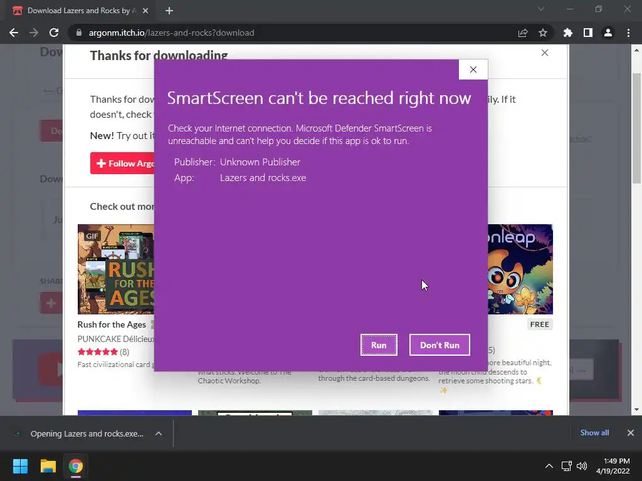Close the Download Lazers and Rocks tab
Screen dimensions: 642x481
pyautogui.click(x=145, y=11)
